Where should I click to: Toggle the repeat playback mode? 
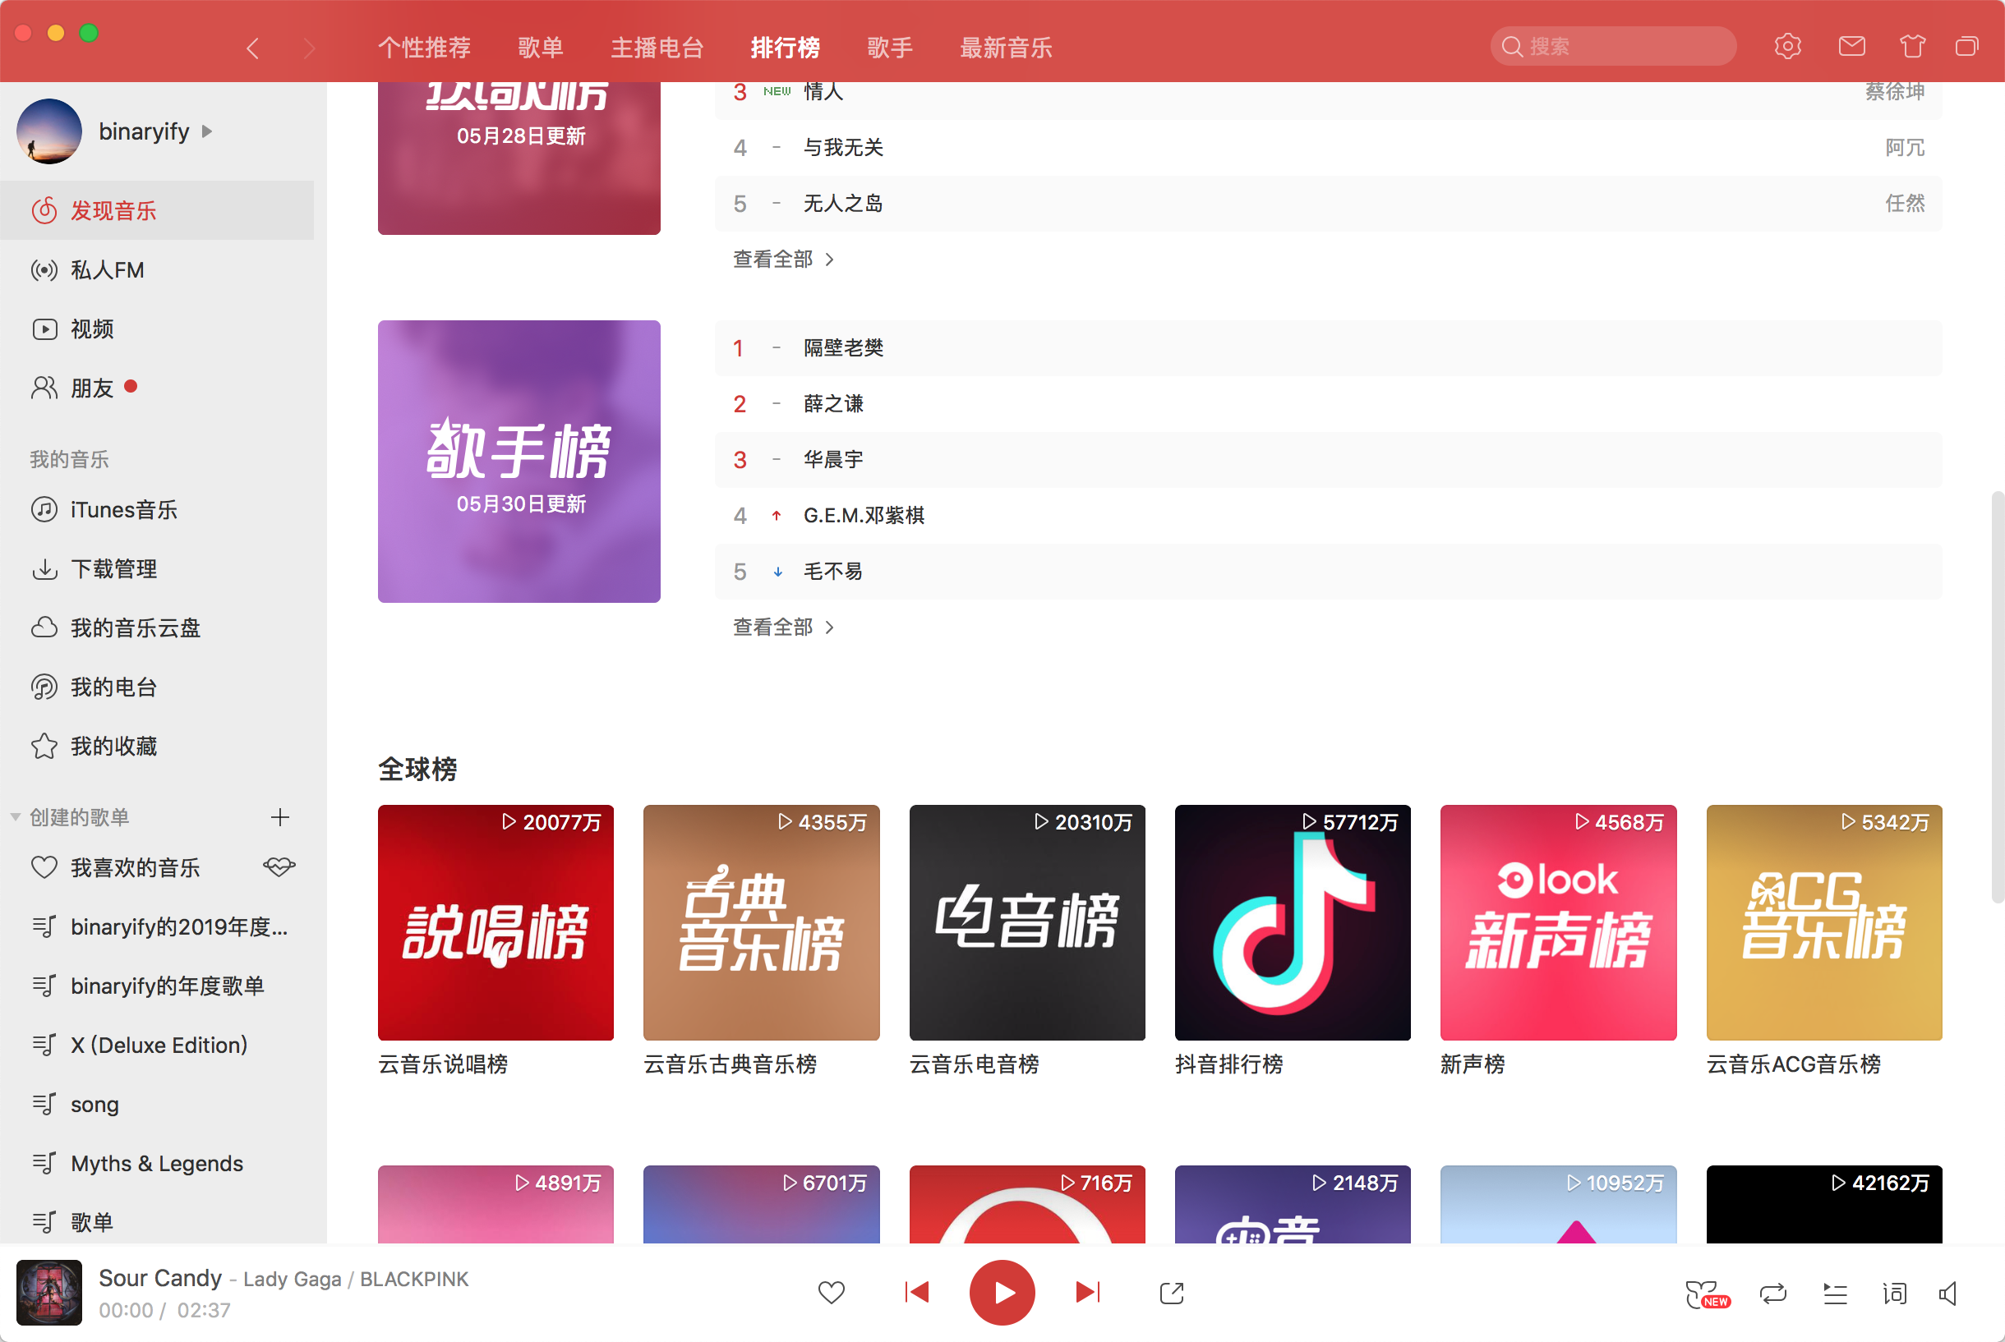[x=1773, y=1293]
